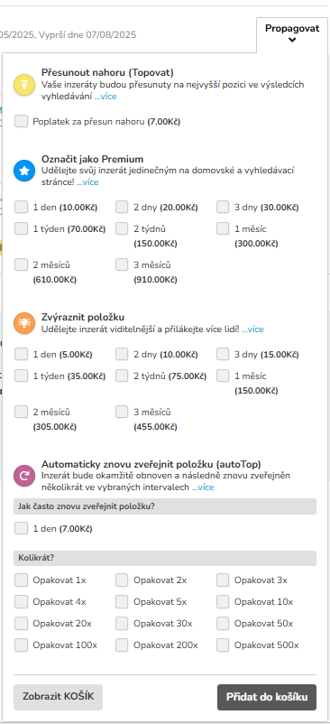Select Premium 1 týden (70.00Kč) option
This screenshot has width=330, height=724.
21,228
